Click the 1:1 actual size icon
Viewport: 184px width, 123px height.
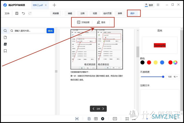115,119
